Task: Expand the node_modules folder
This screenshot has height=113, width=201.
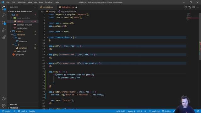Action: pos(12,18)
